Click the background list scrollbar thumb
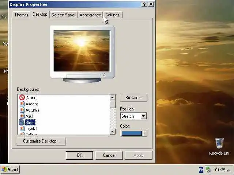This screenshot has height=175, width=234. (112, 104)
